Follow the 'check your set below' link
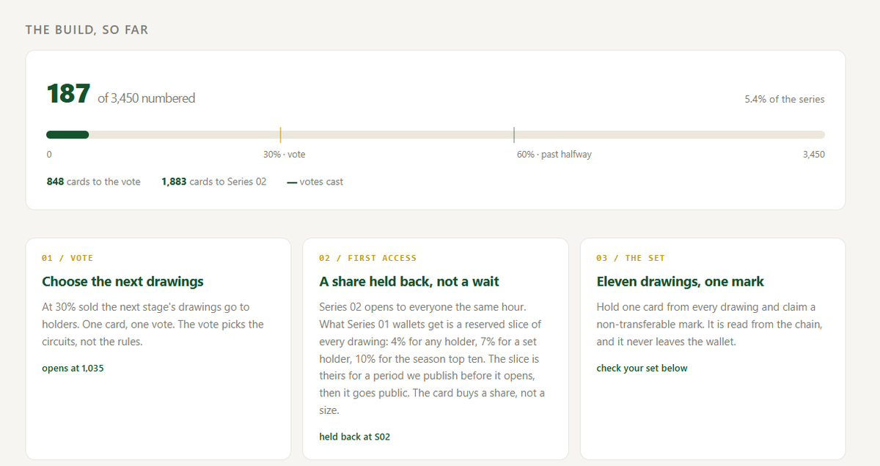This screenshot has width=880, height=466. click(x=642, y=369)
